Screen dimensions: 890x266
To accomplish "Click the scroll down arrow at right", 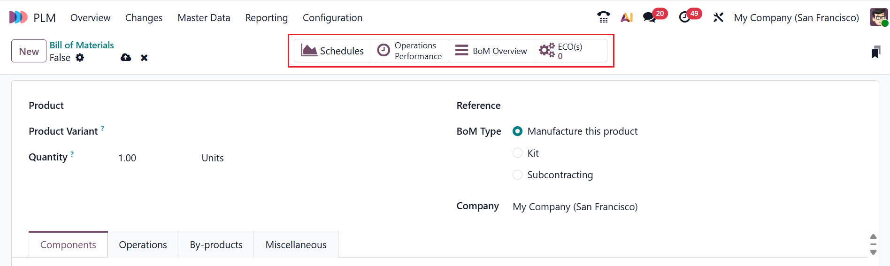I will tap(873, 252).
